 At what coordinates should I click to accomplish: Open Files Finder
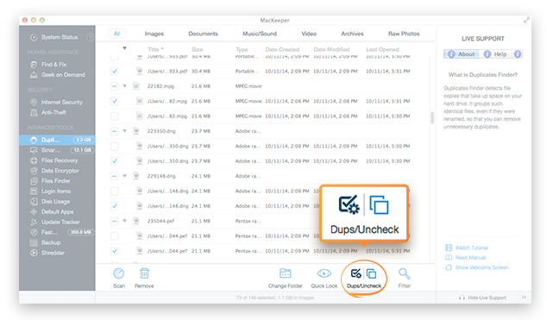point(51,181)
